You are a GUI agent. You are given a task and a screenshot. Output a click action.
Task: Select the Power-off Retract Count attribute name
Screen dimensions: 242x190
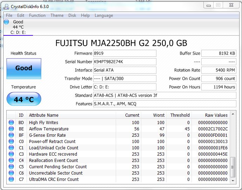(x=52, y=141)
